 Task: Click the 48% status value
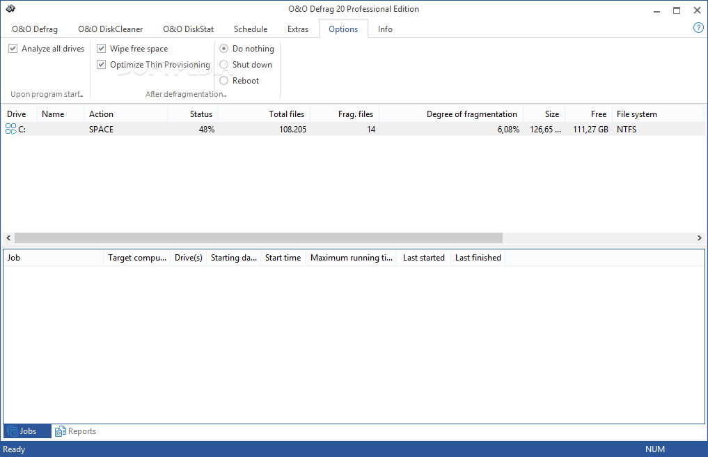(206, 130)
